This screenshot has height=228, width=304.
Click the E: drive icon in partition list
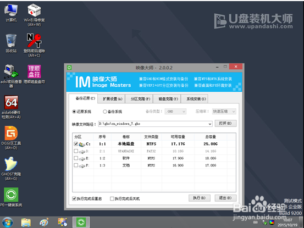click(x=82, y=158)
